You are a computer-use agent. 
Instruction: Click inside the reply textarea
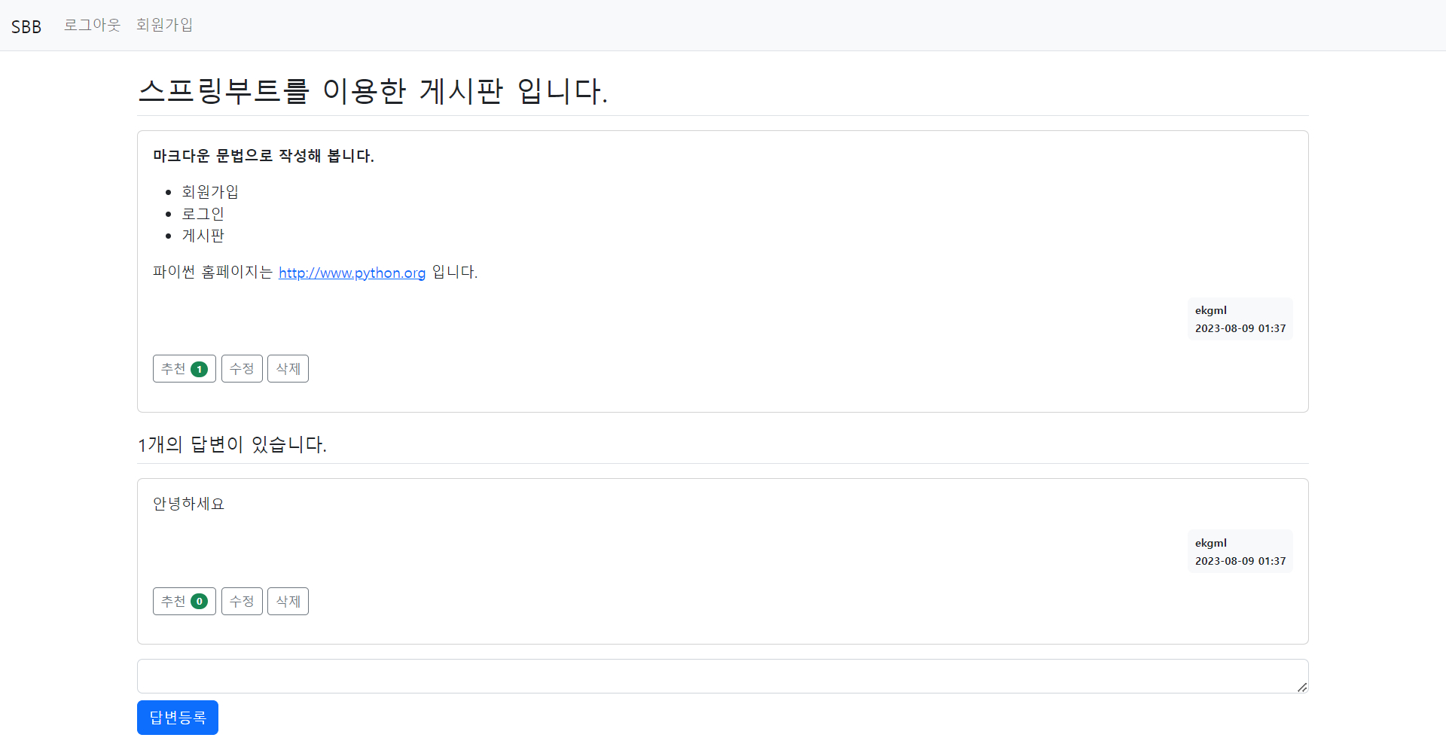(678, 675)
